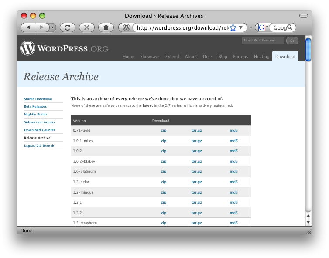Open the Blog nav item
The height and width of the screenshot is (258, 329).
point(223,57)
